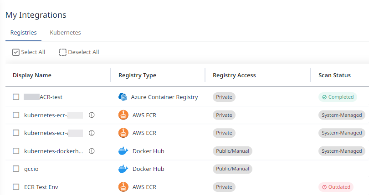Click the Azure Container Registry icon
The image size is (369, 195).
(x=123, y=97)
